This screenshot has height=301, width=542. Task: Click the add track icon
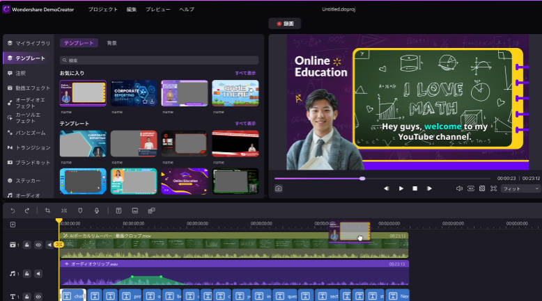(13, 225)
